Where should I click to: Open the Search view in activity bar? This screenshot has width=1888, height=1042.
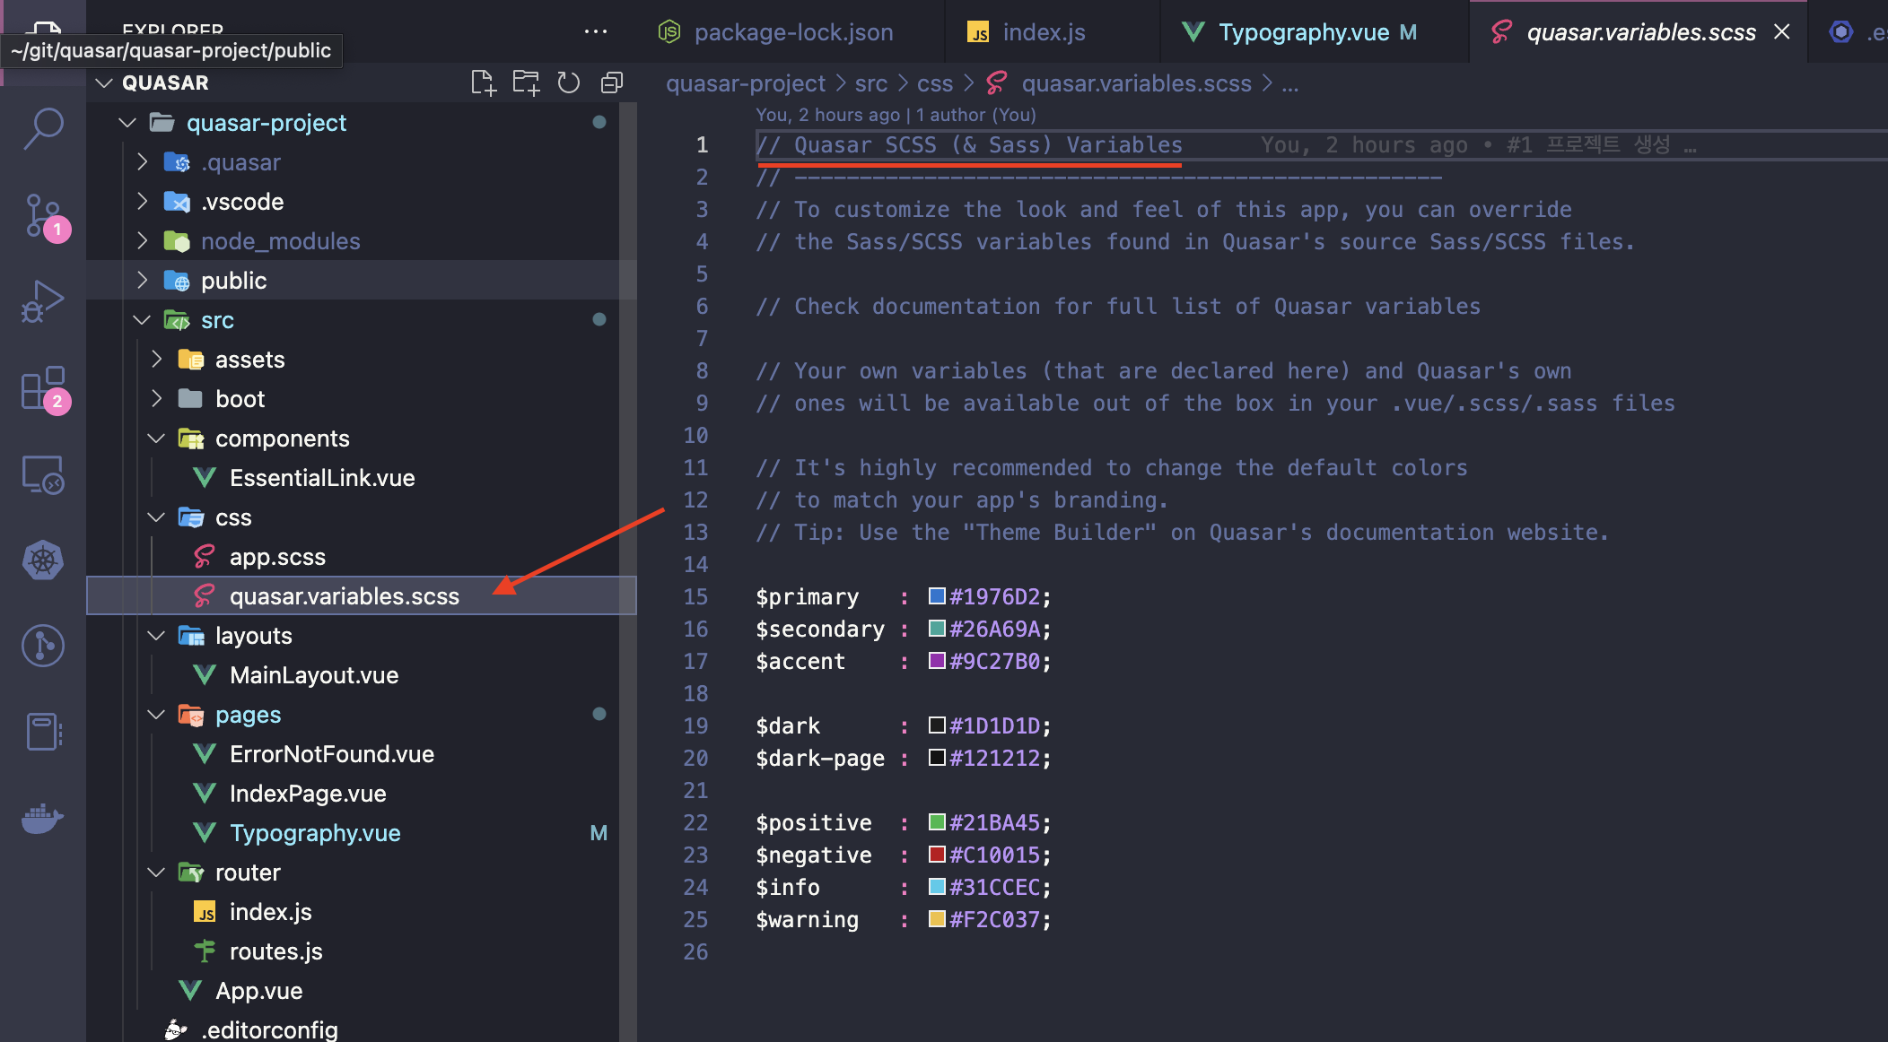[x=43, y=128]
